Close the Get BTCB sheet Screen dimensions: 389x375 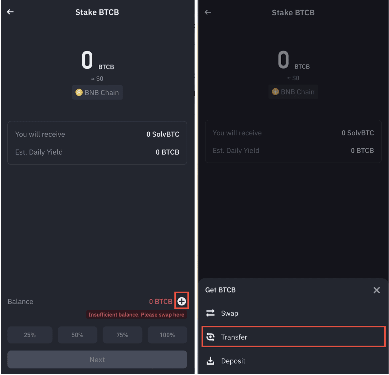tap(377, 290)
